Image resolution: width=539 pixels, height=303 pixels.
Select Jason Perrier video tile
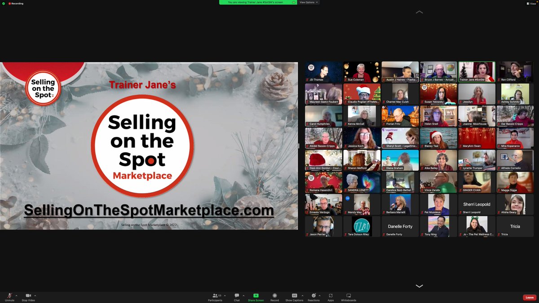(324, 227)
